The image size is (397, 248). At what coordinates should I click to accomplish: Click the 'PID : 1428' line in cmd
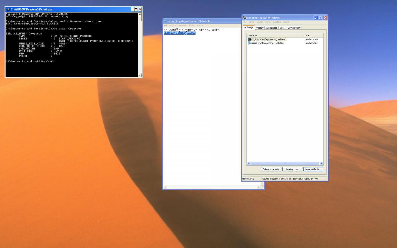[39, 53]
